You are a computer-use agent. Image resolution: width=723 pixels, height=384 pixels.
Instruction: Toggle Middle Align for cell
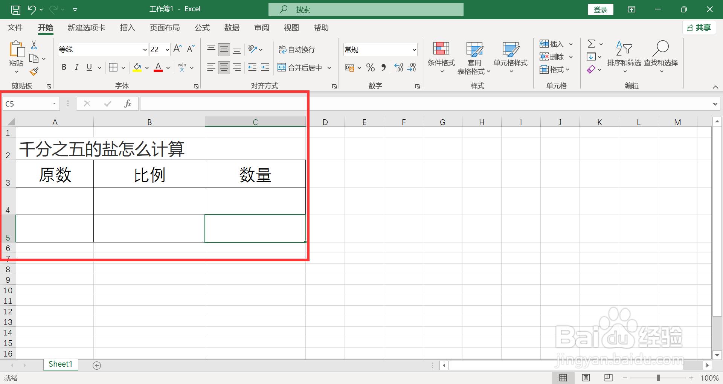pyautogui.click(x=224, y=49)
